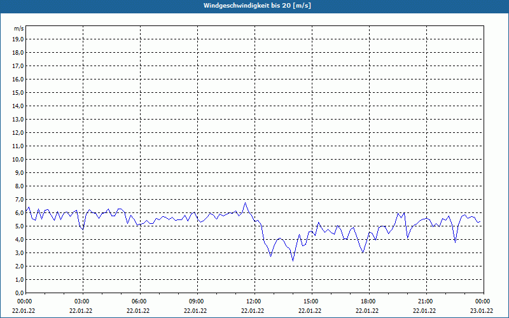509x318 pixels.
Task: Click the "8,0" y-axis value
Action: pos(19,186)
